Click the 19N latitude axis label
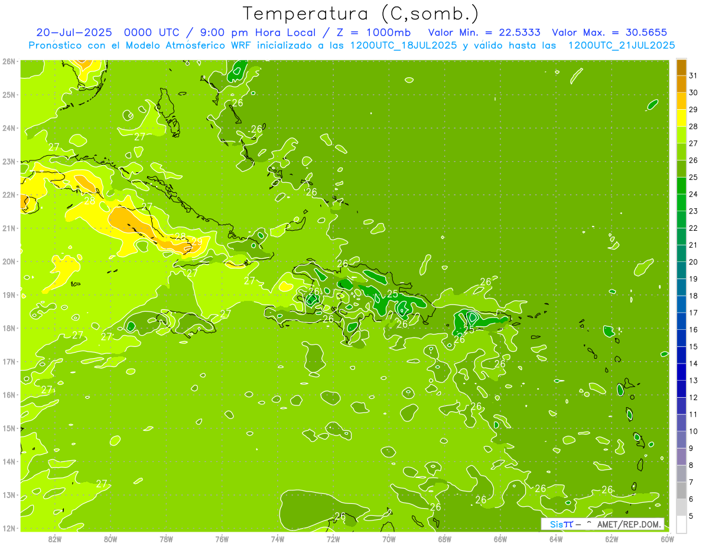 pos(9,294)
